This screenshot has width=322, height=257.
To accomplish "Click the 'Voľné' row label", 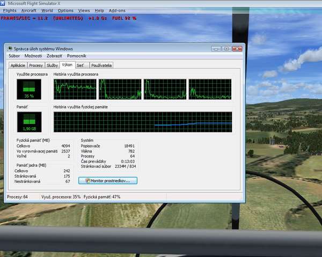I will click(x=21, y=156).
